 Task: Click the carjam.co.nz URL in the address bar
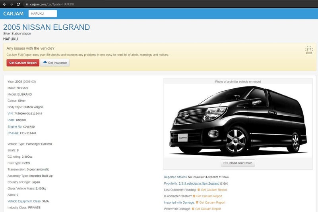click(52, 4)
